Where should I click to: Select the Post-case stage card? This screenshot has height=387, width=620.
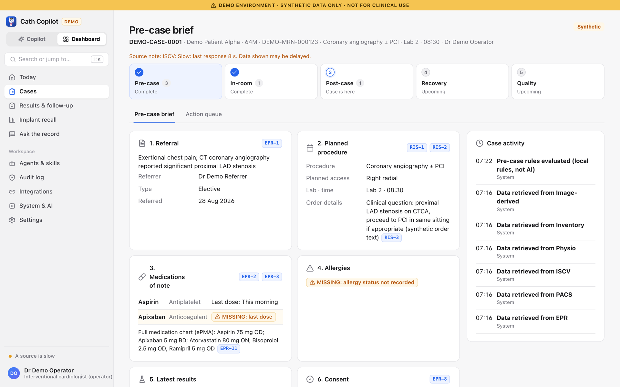[367, 81]
